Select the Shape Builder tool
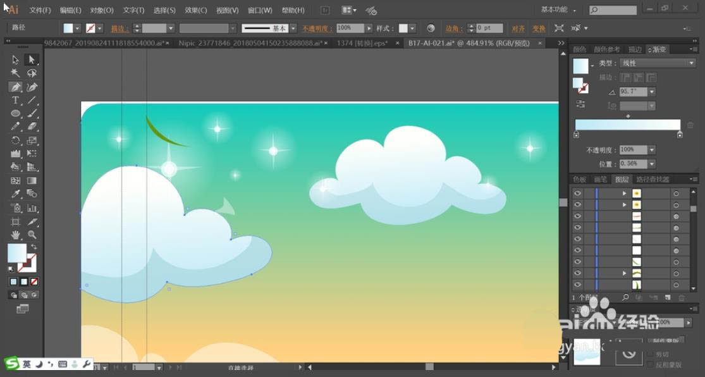This screenshot has height=377, width=705. point(15,167)
